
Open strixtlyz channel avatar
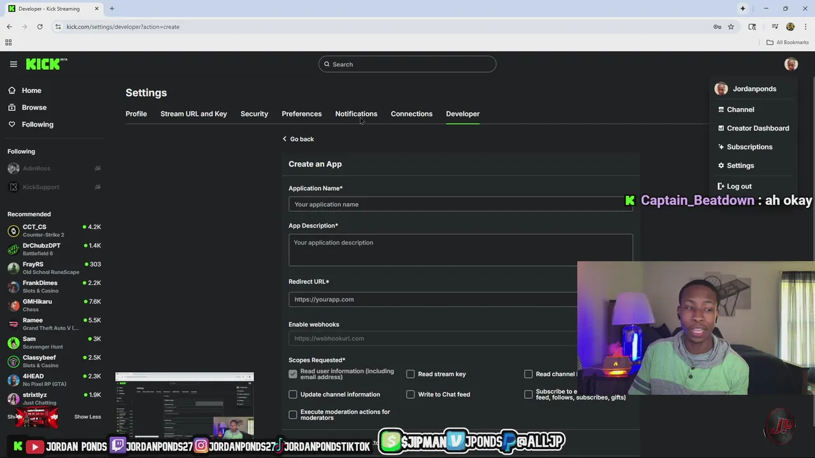13,399
